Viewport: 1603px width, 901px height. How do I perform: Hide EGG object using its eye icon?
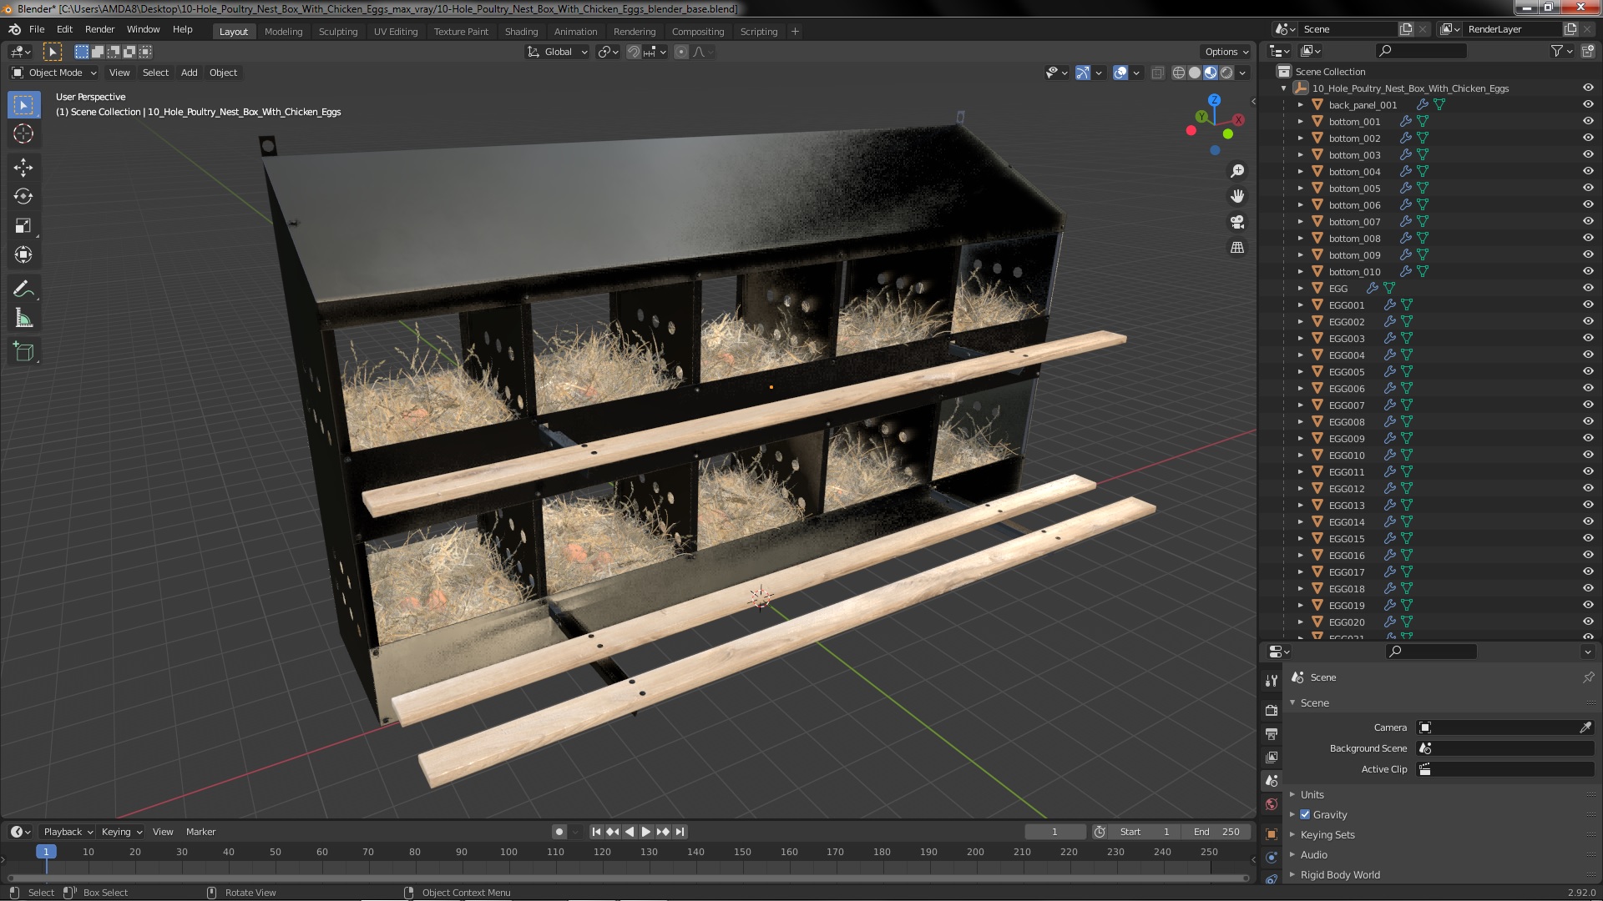point(1588,289)
